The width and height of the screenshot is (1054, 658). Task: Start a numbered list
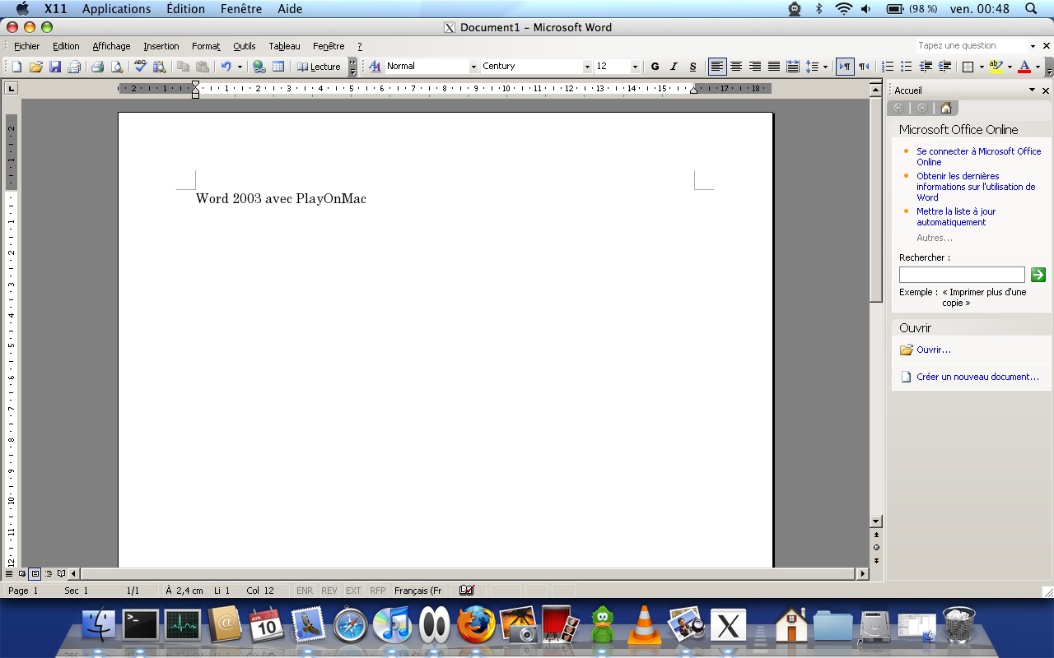click(x=888, y=67)
